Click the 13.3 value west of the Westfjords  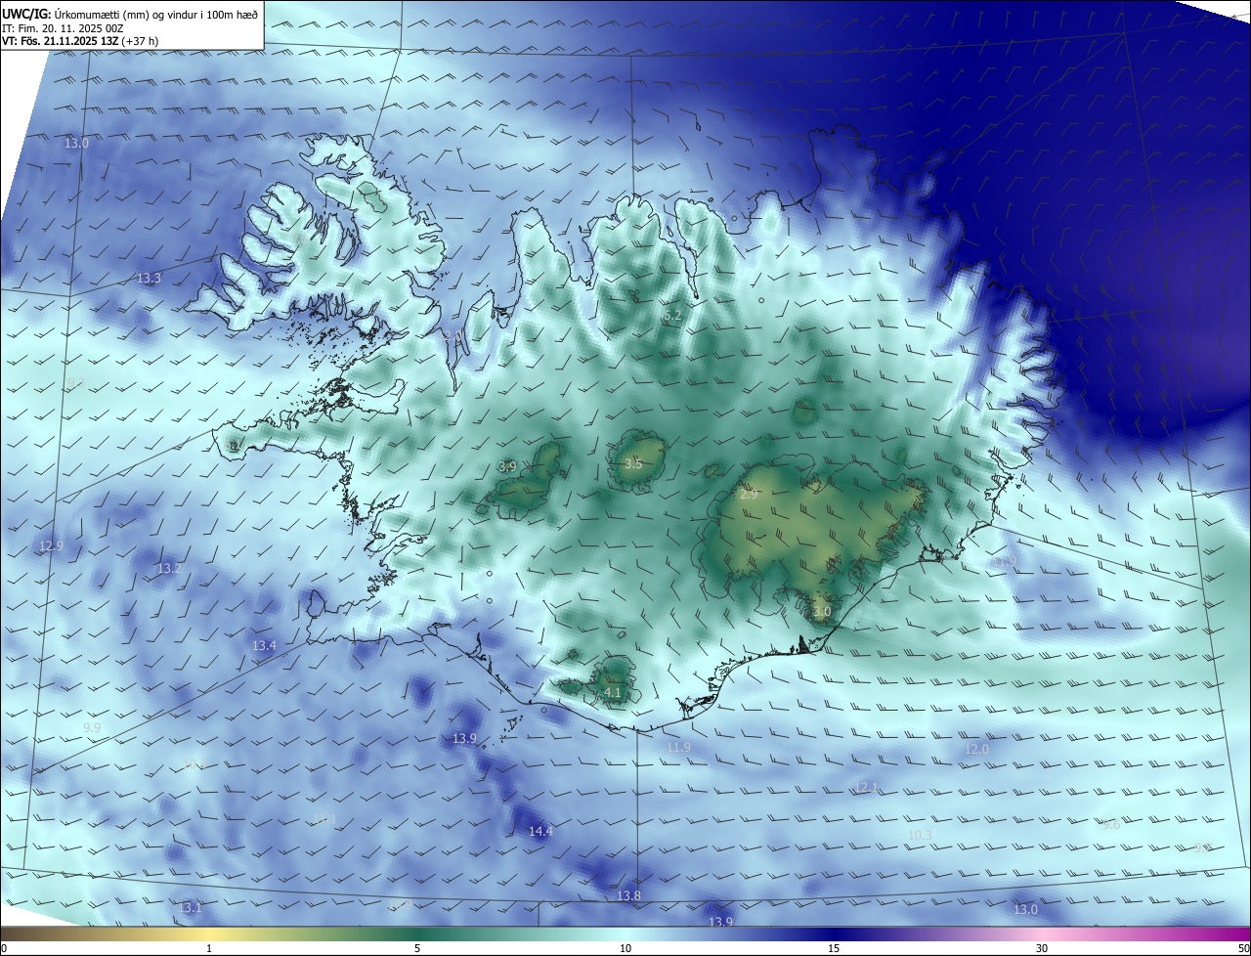pyautogui.click(x=149, y=279)
